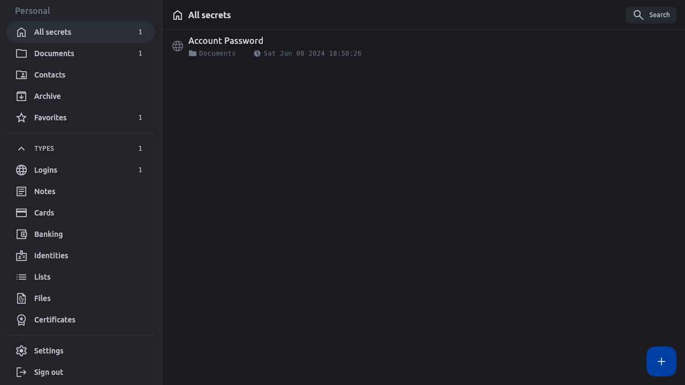
Task: Select Identities type filter
Action: tap(51, 256)
